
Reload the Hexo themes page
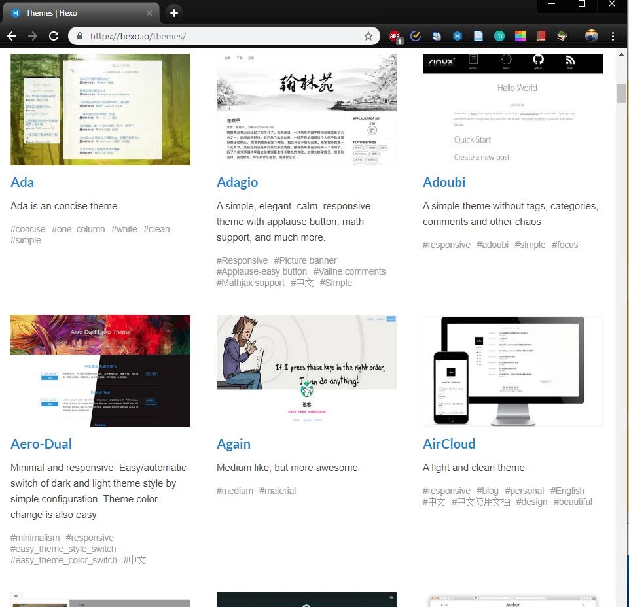(x=54, y=36)
